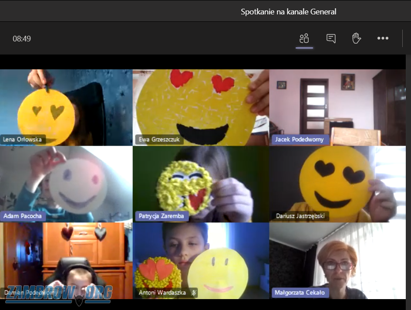Open the more actions ellipsis menu
Screen dimensions: 411x310
tap(383, 38)
